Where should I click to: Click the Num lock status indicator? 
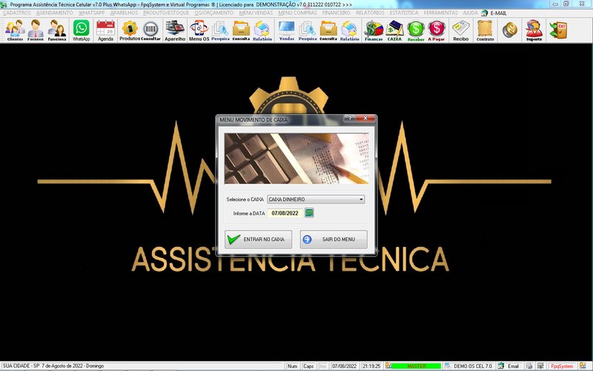[292, 366]
